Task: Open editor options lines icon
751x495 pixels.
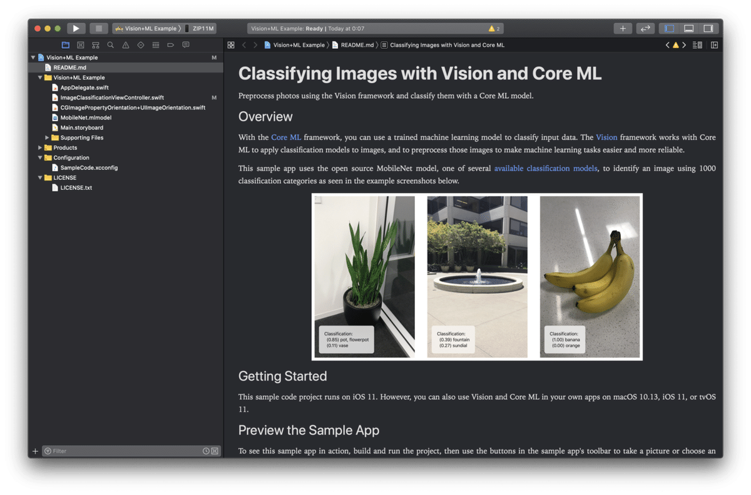Action: coord(697,45)
